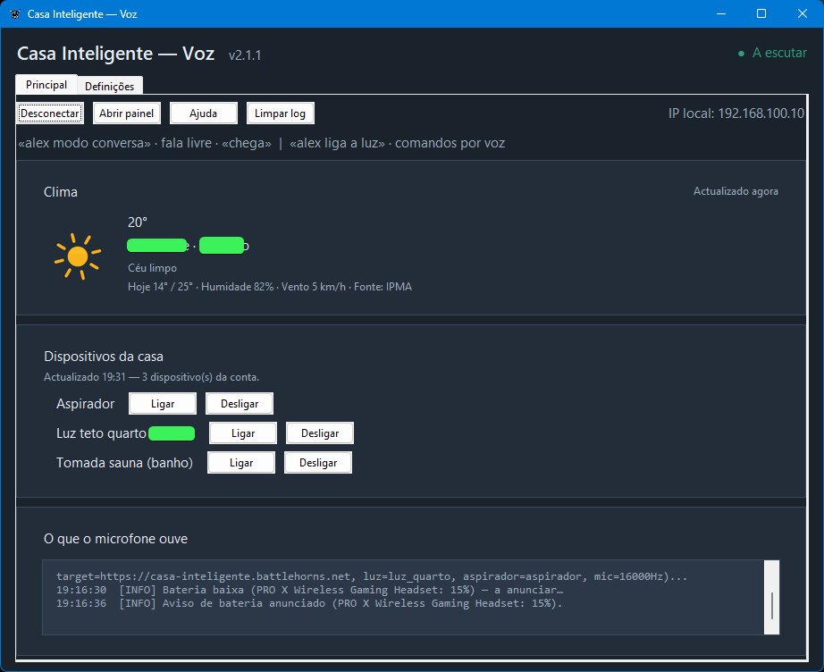Click the 'Tomada sauna (banho)' device label
The height and width of the screenshot is (672, 824).
point(124,462)
